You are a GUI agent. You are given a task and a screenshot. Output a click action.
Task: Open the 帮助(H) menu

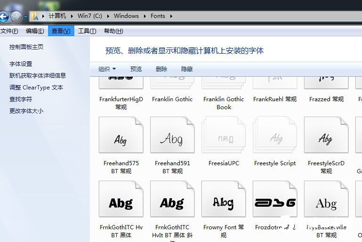(113, 31)
